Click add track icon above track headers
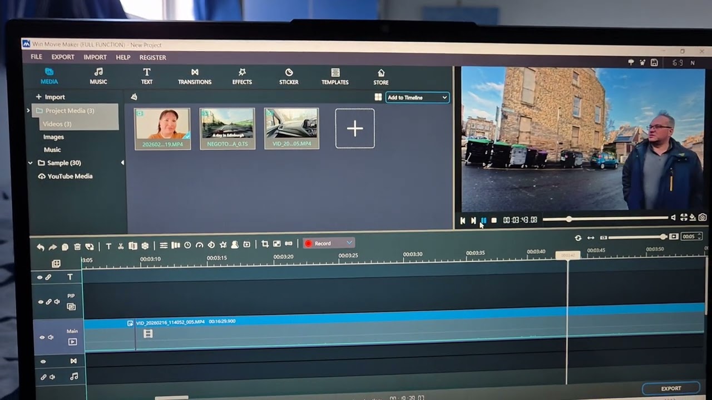712x400 pixels. [56, 263]
